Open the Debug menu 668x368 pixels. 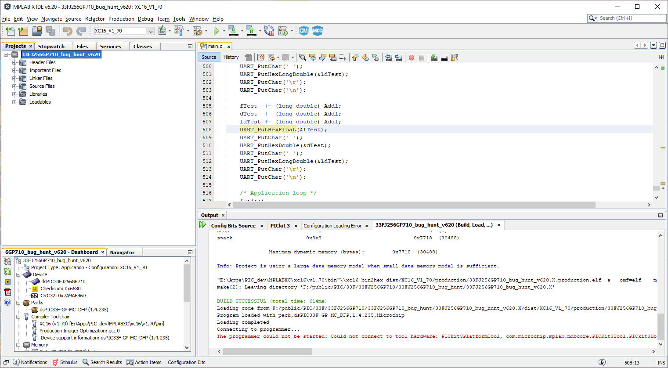click(145, 19)
